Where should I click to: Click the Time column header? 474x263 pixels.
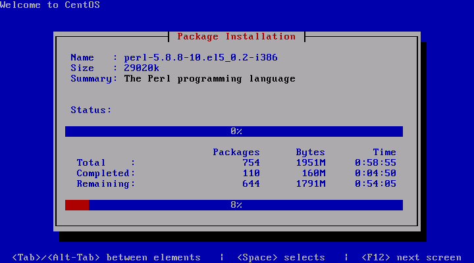click(384, 152)
